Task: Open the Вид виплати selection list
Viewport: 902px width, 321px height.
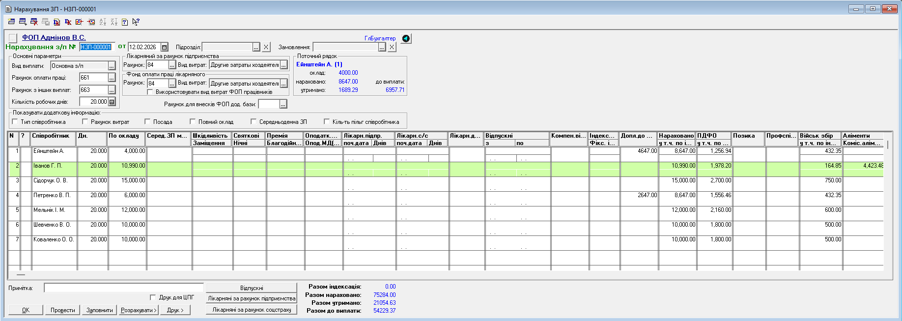Action: [x=112, y=66]
